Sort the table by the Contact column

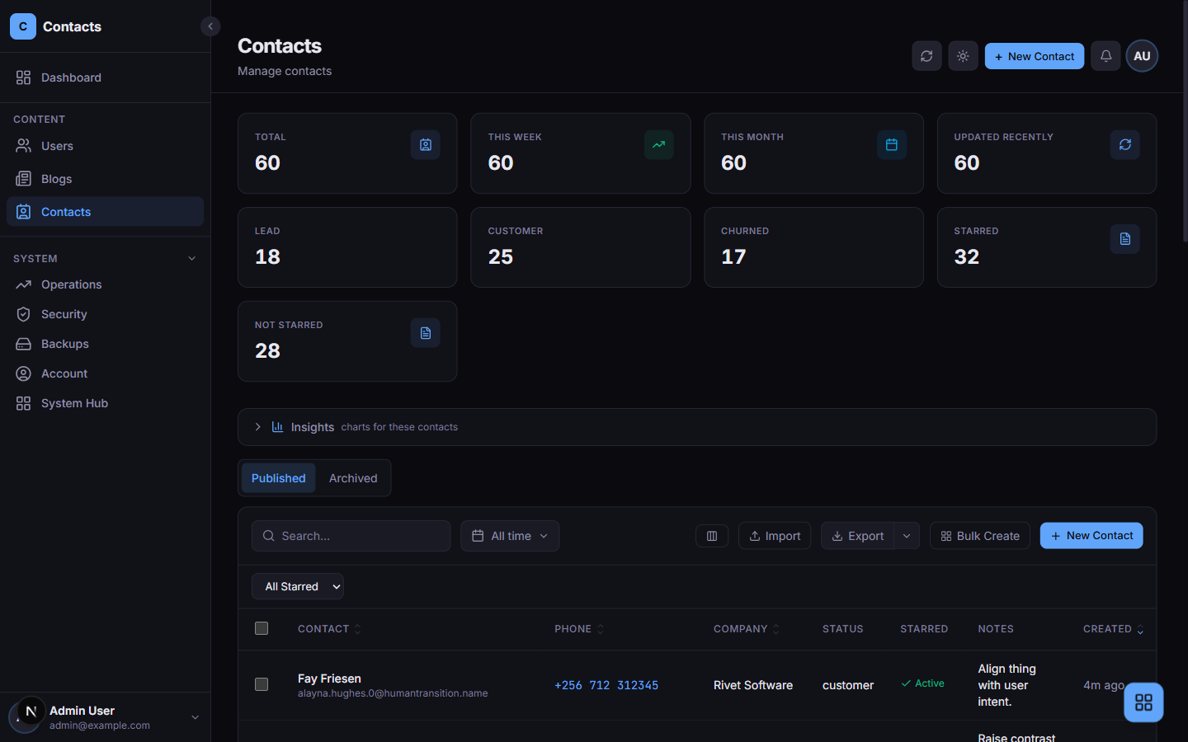[x=329, y=629]
